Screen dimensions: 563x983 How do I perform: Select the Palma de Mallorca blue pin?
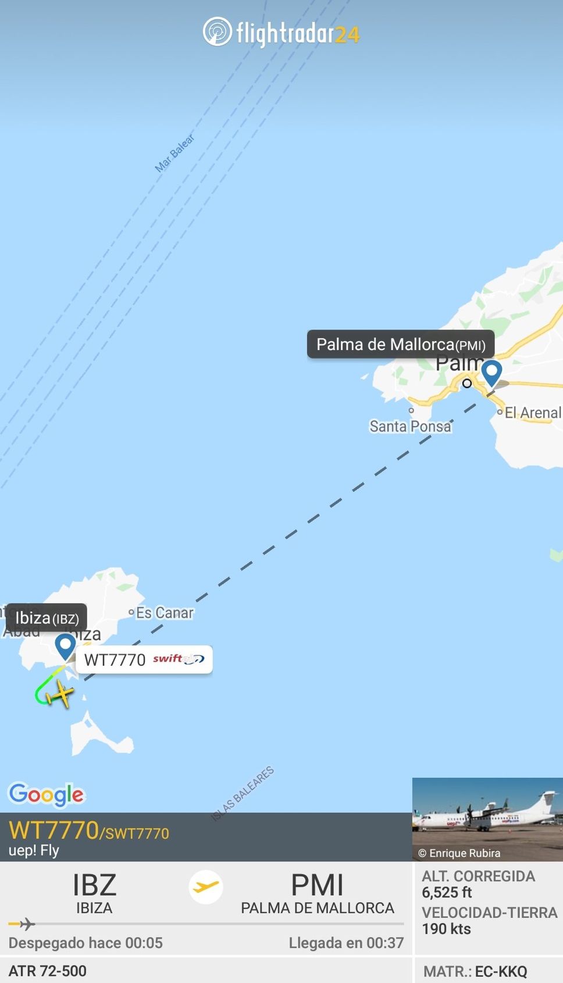tap(492, 373)
